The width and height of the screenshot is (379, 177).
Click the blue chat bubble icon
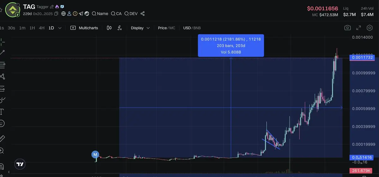(x=62, y=7)
